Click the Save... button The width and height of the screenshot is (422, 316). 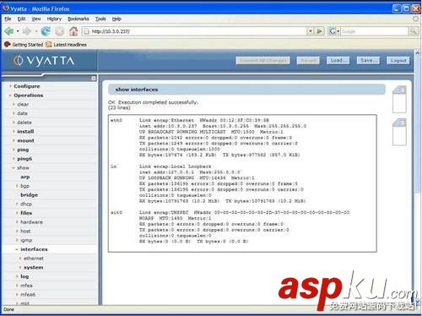368,60
